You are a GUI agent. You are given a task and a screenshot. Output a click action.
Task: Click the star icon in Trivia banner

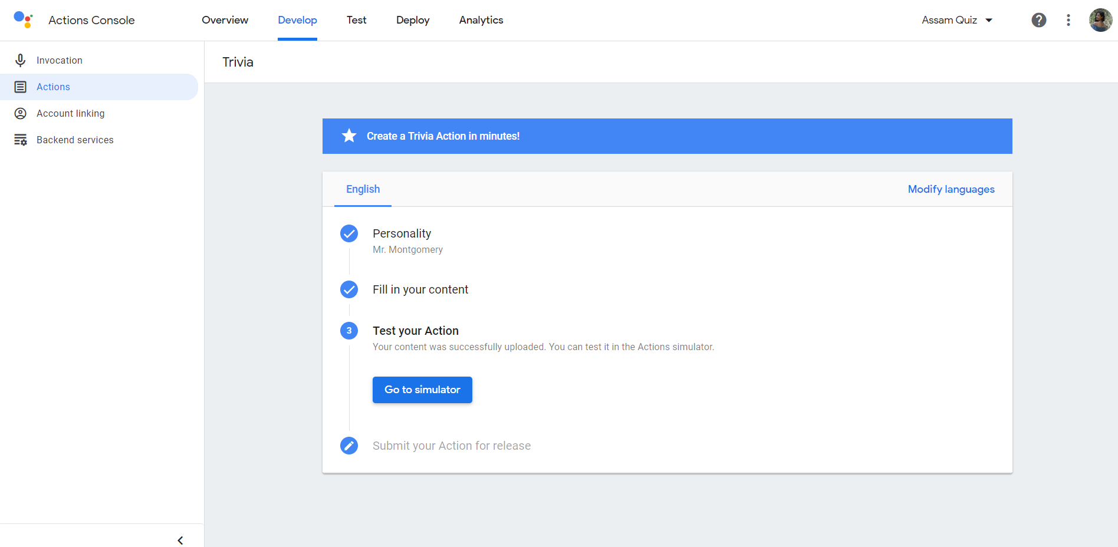coord(349,136)
